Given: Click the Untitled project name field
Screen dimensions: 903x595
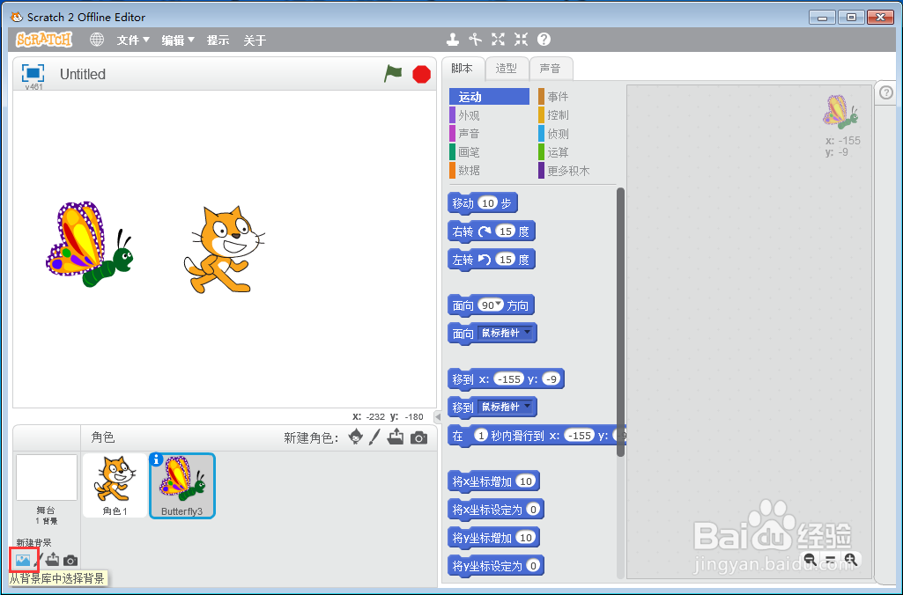Looking at the screenshot, I should click(82, 74).
